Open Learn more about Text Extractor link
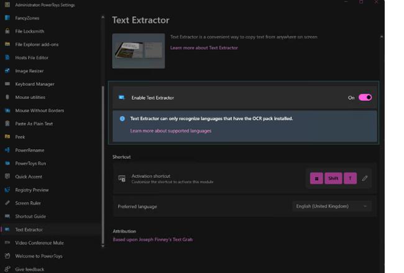 pos(204,48)
